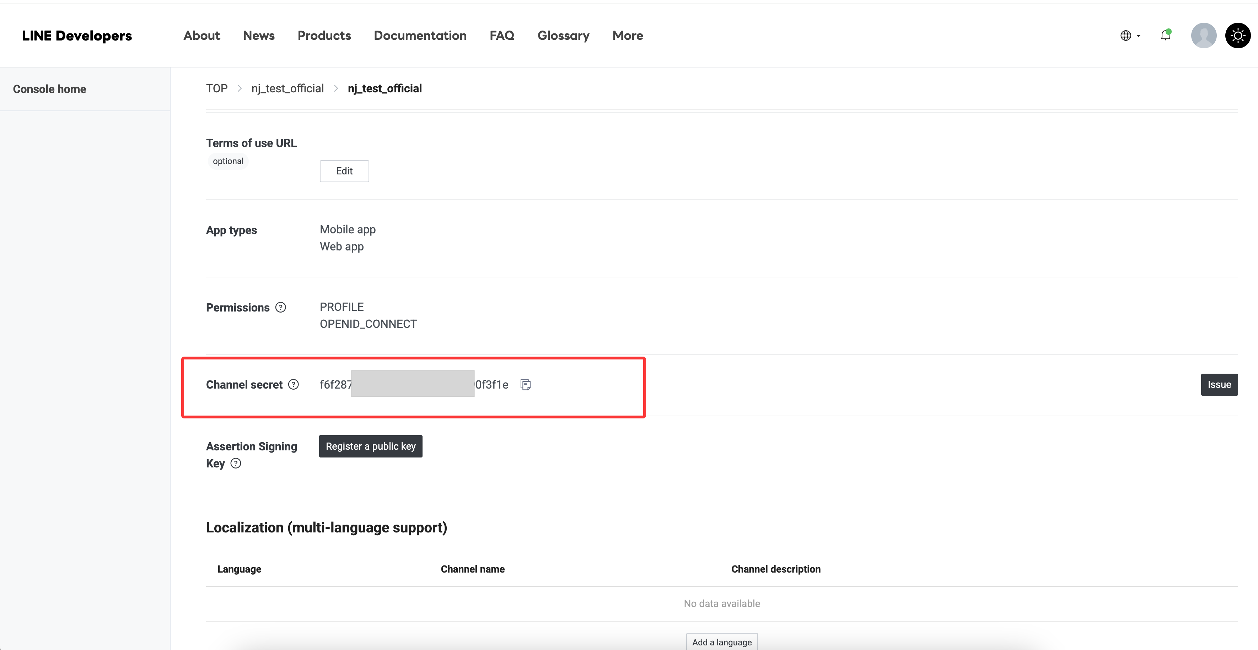Open the Products menu item
The image size is (1258, 650).
[324, 36]
